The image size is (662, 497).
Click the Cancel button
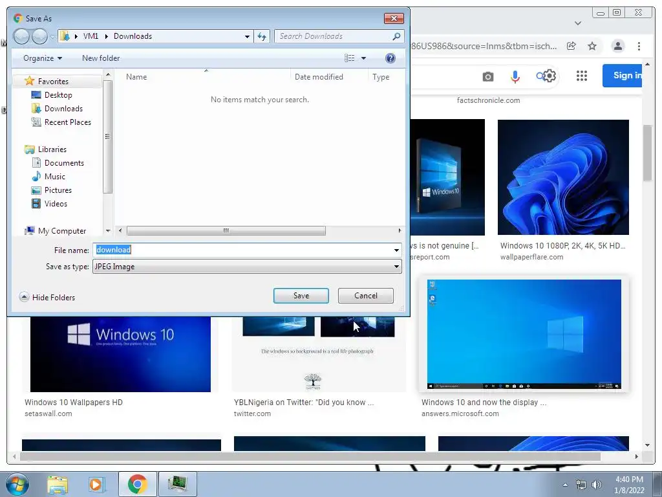[366, 296]
